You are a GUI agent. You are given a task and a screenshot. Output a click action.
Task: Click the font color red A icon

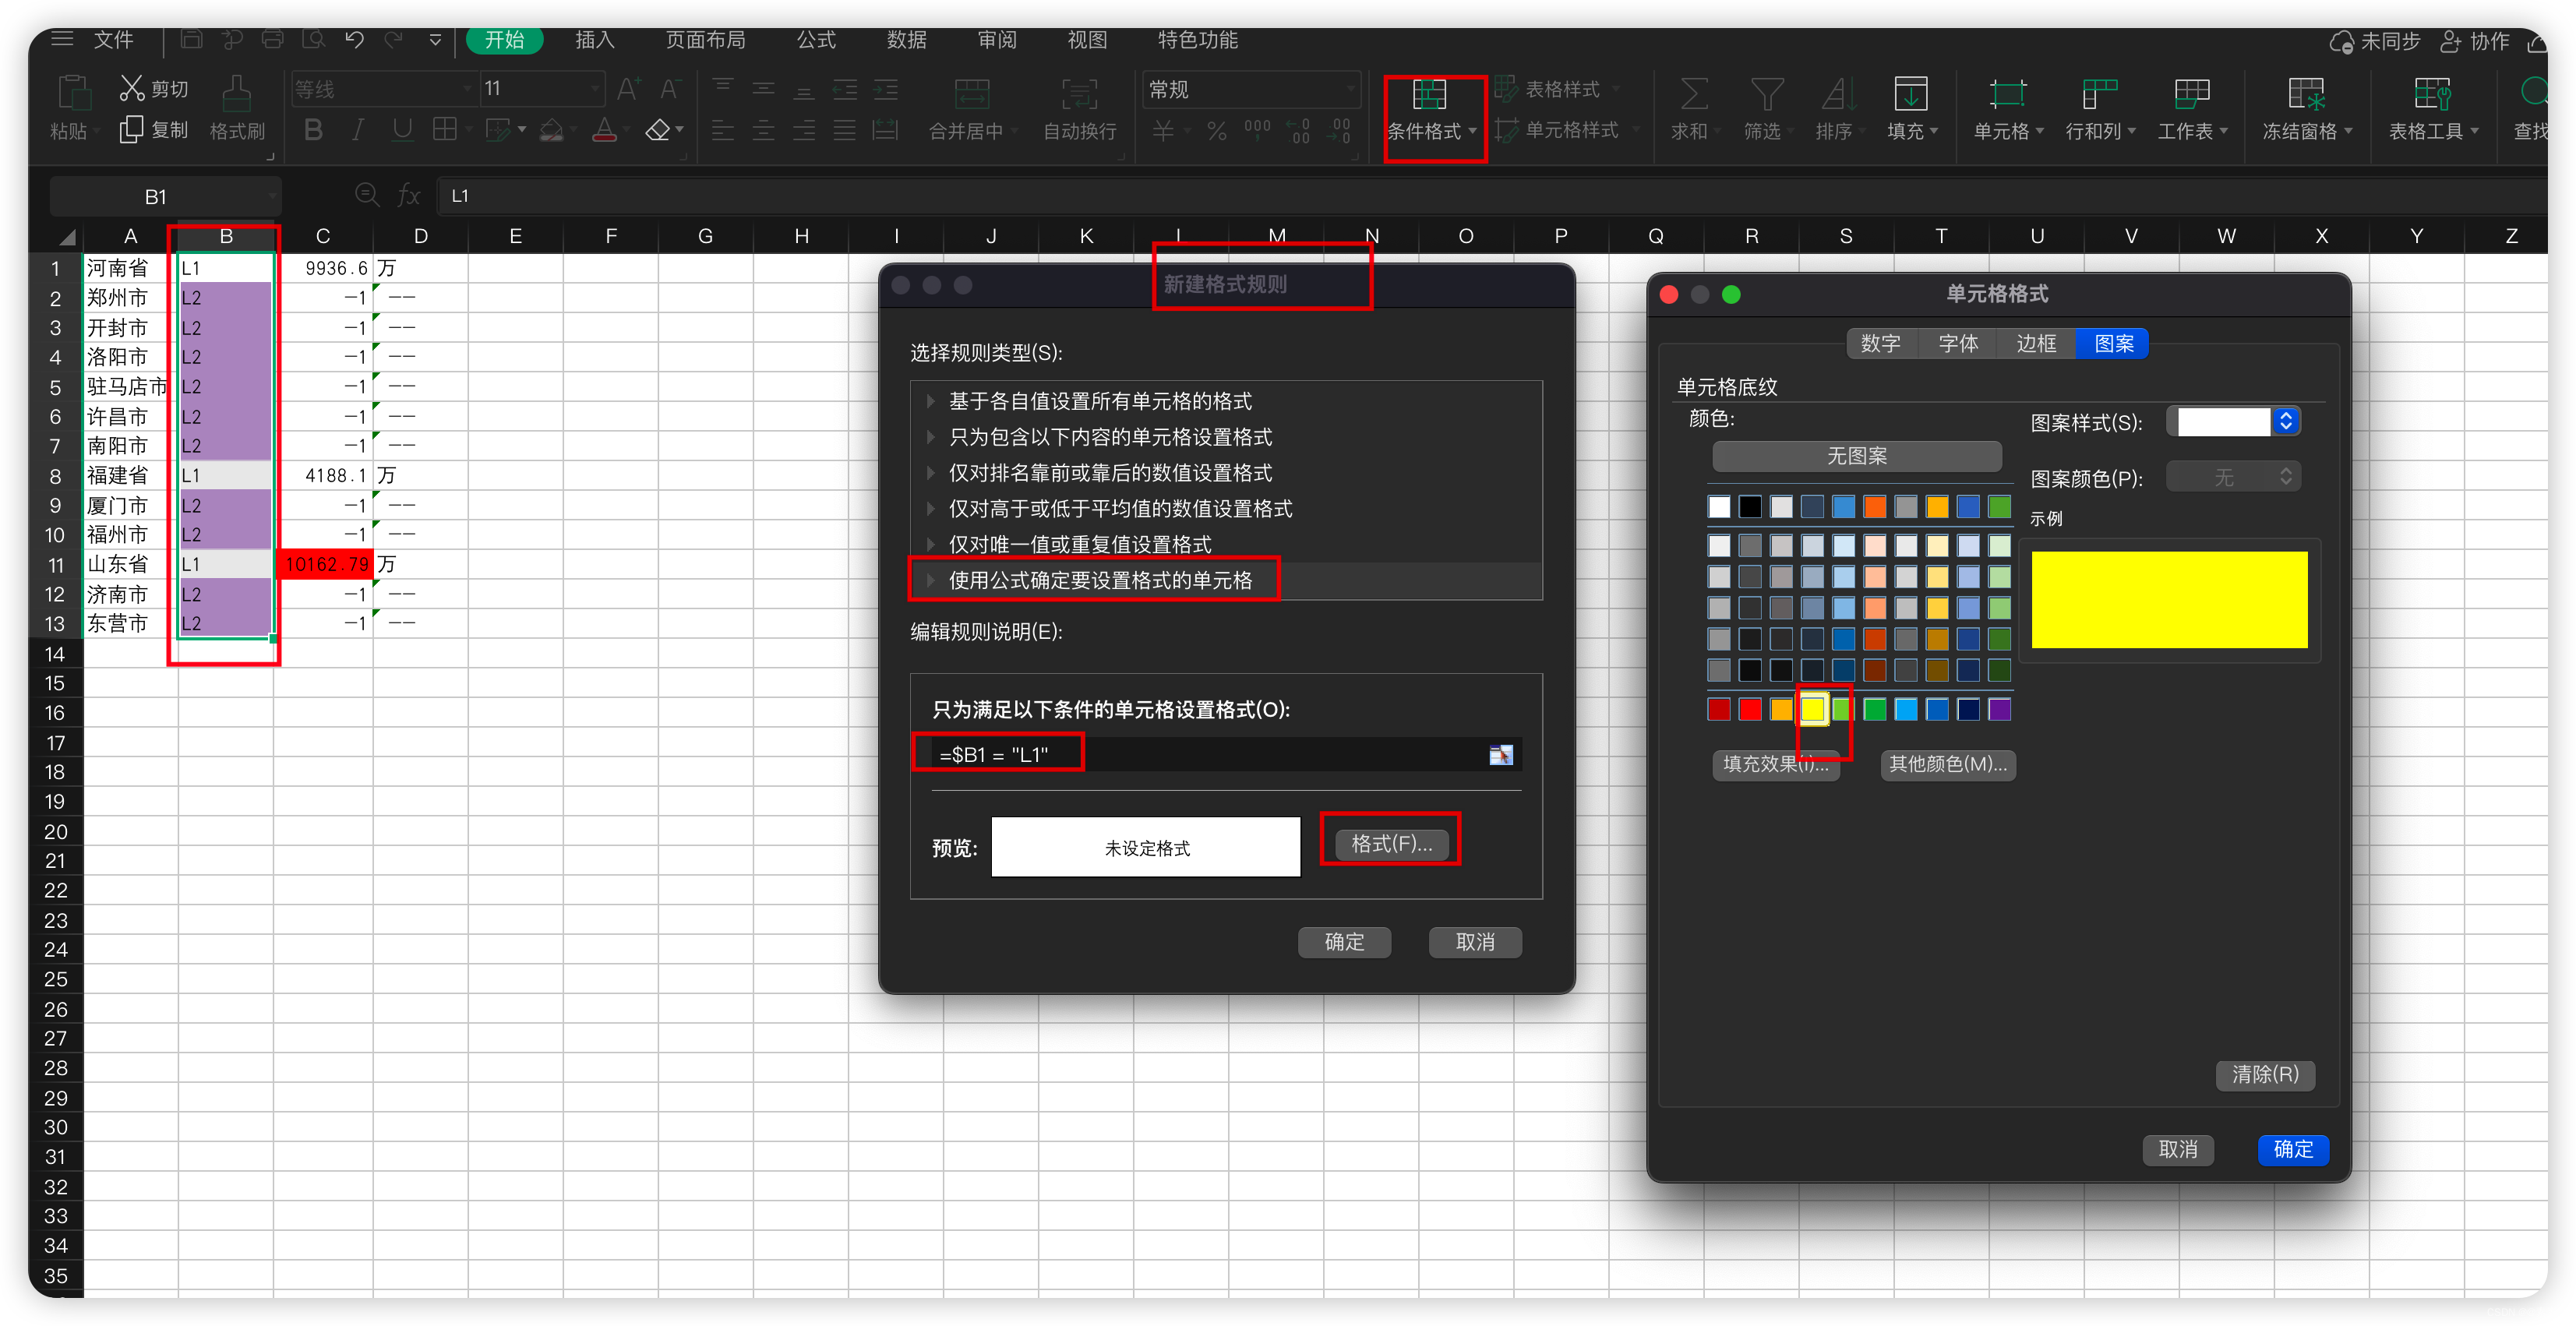click(x=604, y=130)
